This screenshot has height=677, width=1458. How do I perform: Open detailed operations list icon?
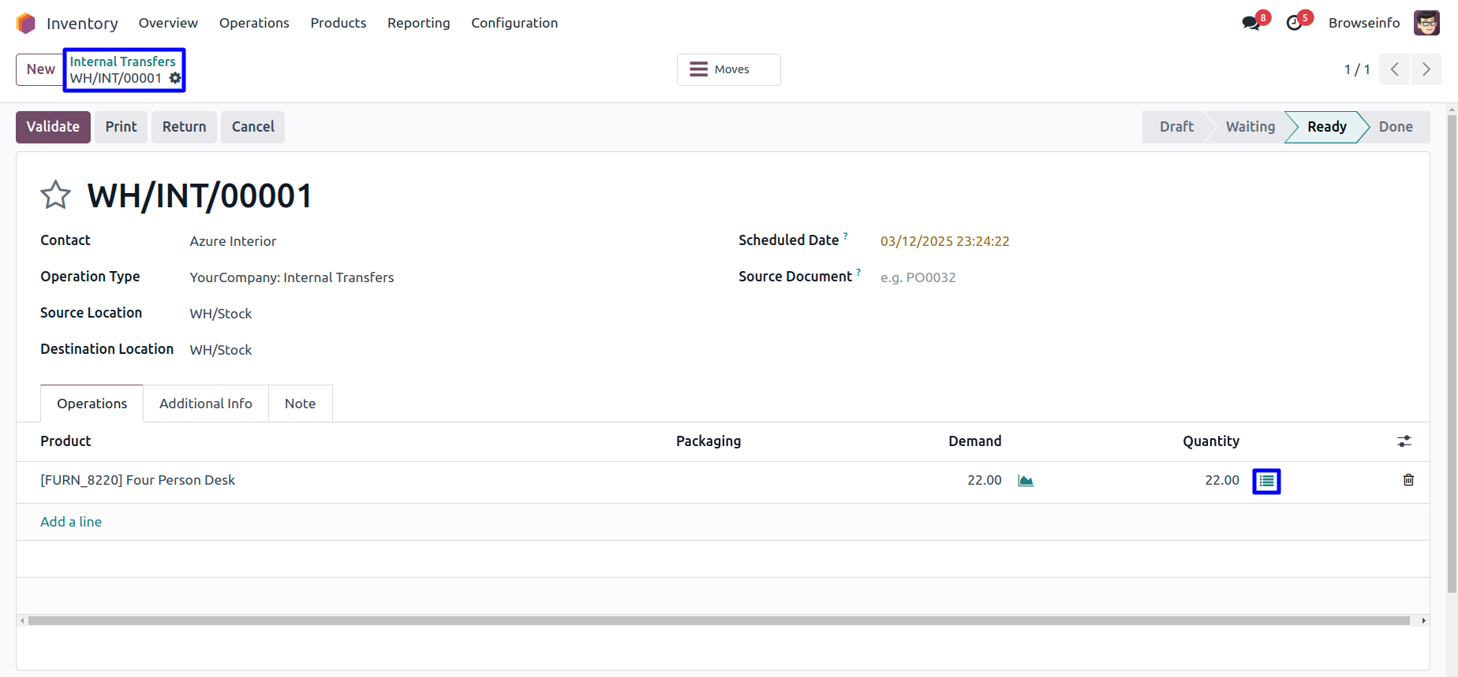pos(1266,481)
